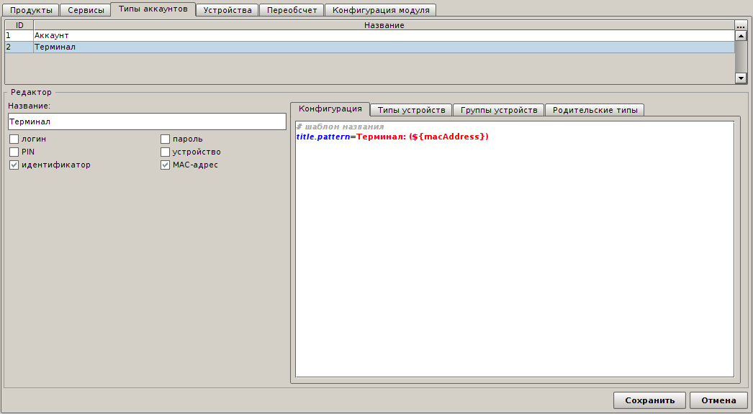Switch to the Продукты tab
Screen dimensions: 753x414
(31, 10)
